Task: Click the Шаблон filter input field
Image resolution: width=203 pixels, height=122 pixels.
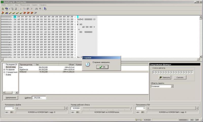Action: pos(39,98)
